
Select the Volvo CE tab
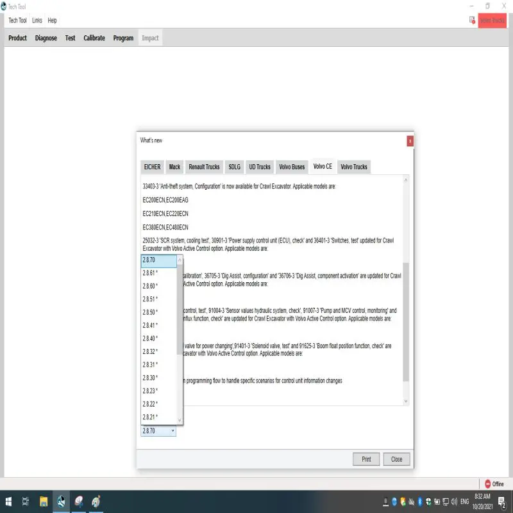(323, 166)
